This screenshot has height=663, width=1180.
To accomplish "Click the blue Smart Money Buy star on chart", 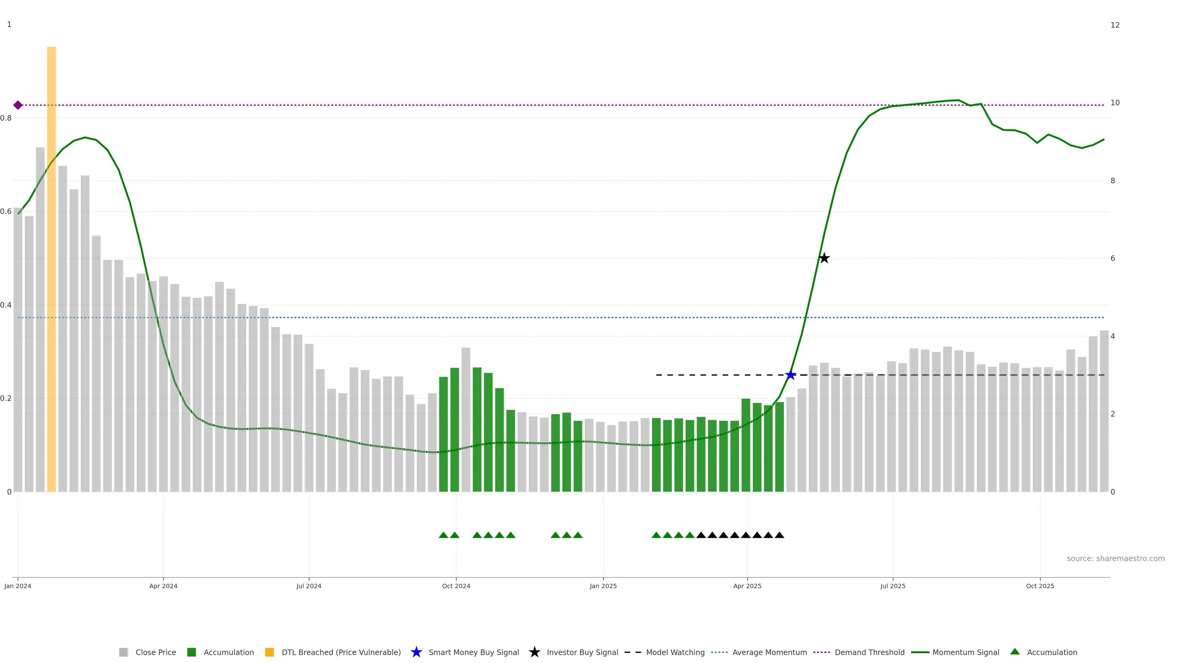I will coord(791,375).
